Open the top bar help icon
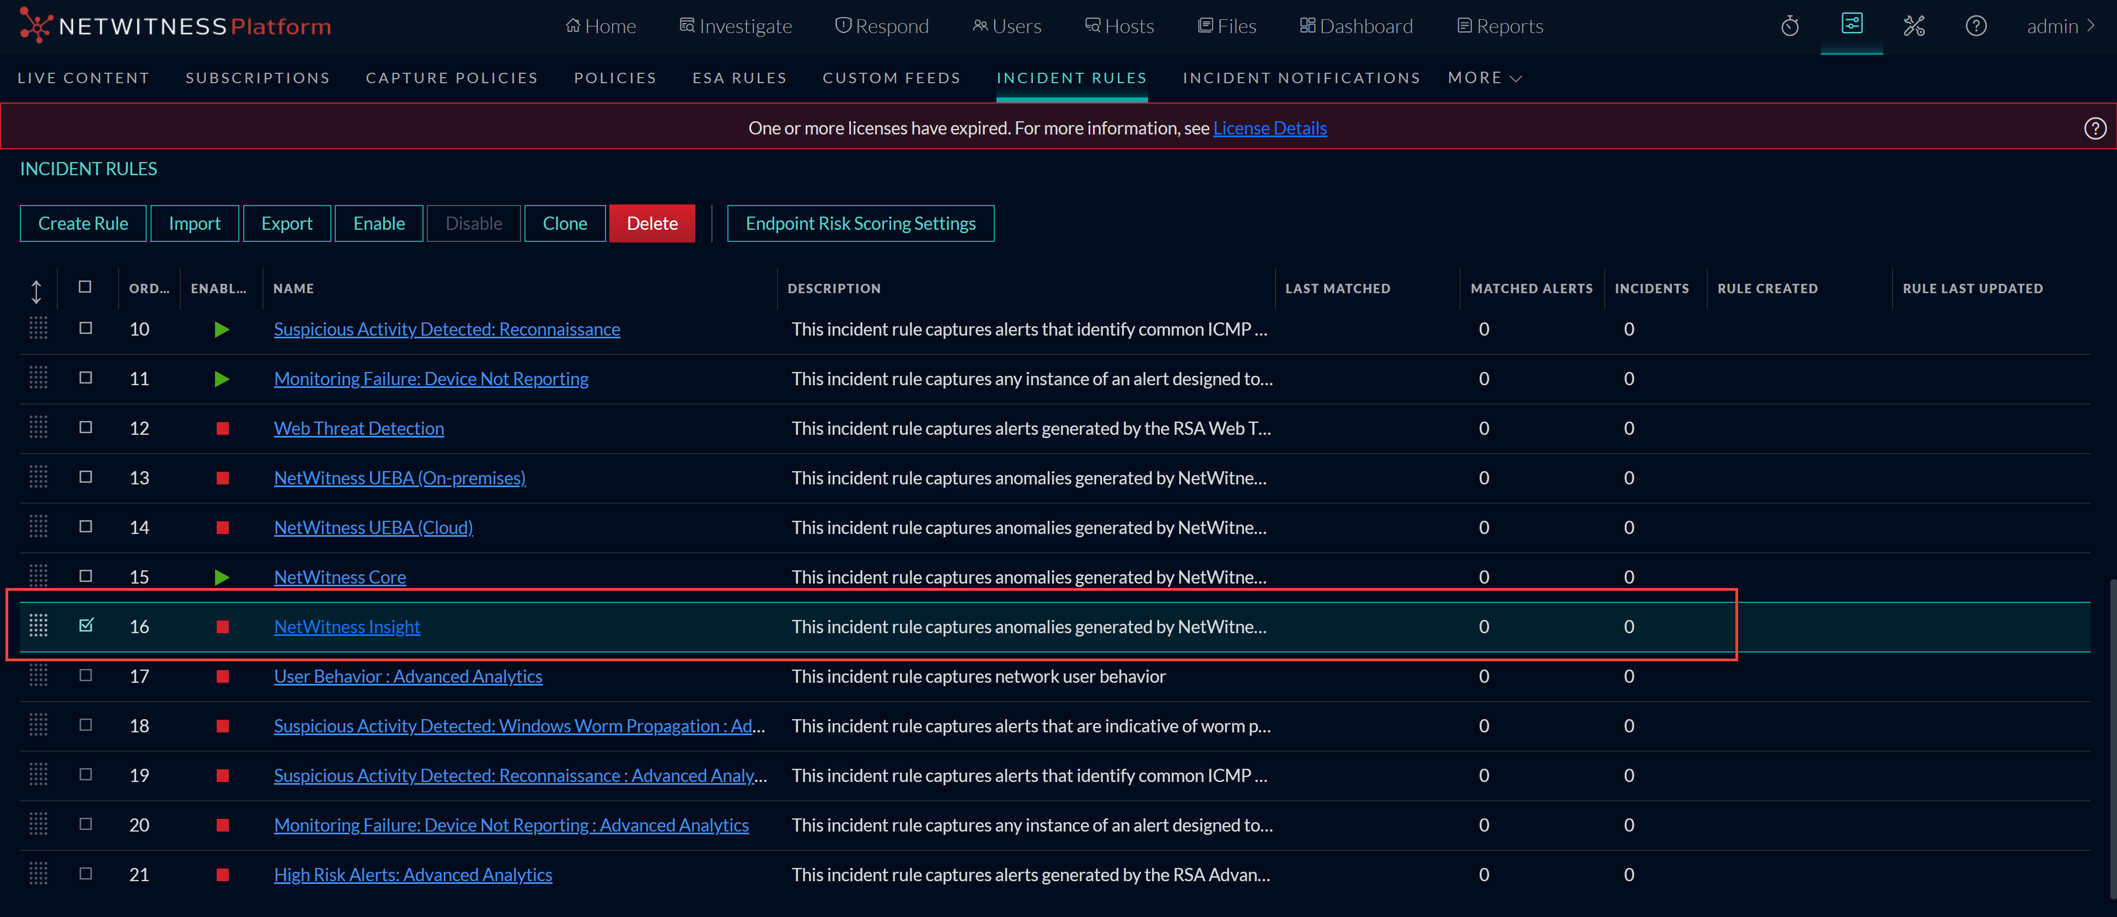2117x917 pixels. click(1976, 26)
